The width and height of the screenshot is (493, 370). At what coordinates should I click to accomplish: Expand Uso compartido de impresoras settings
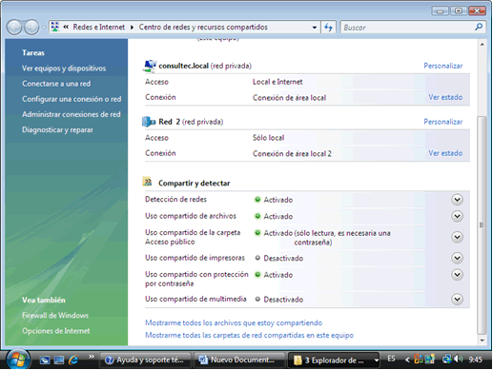point(457,258)
